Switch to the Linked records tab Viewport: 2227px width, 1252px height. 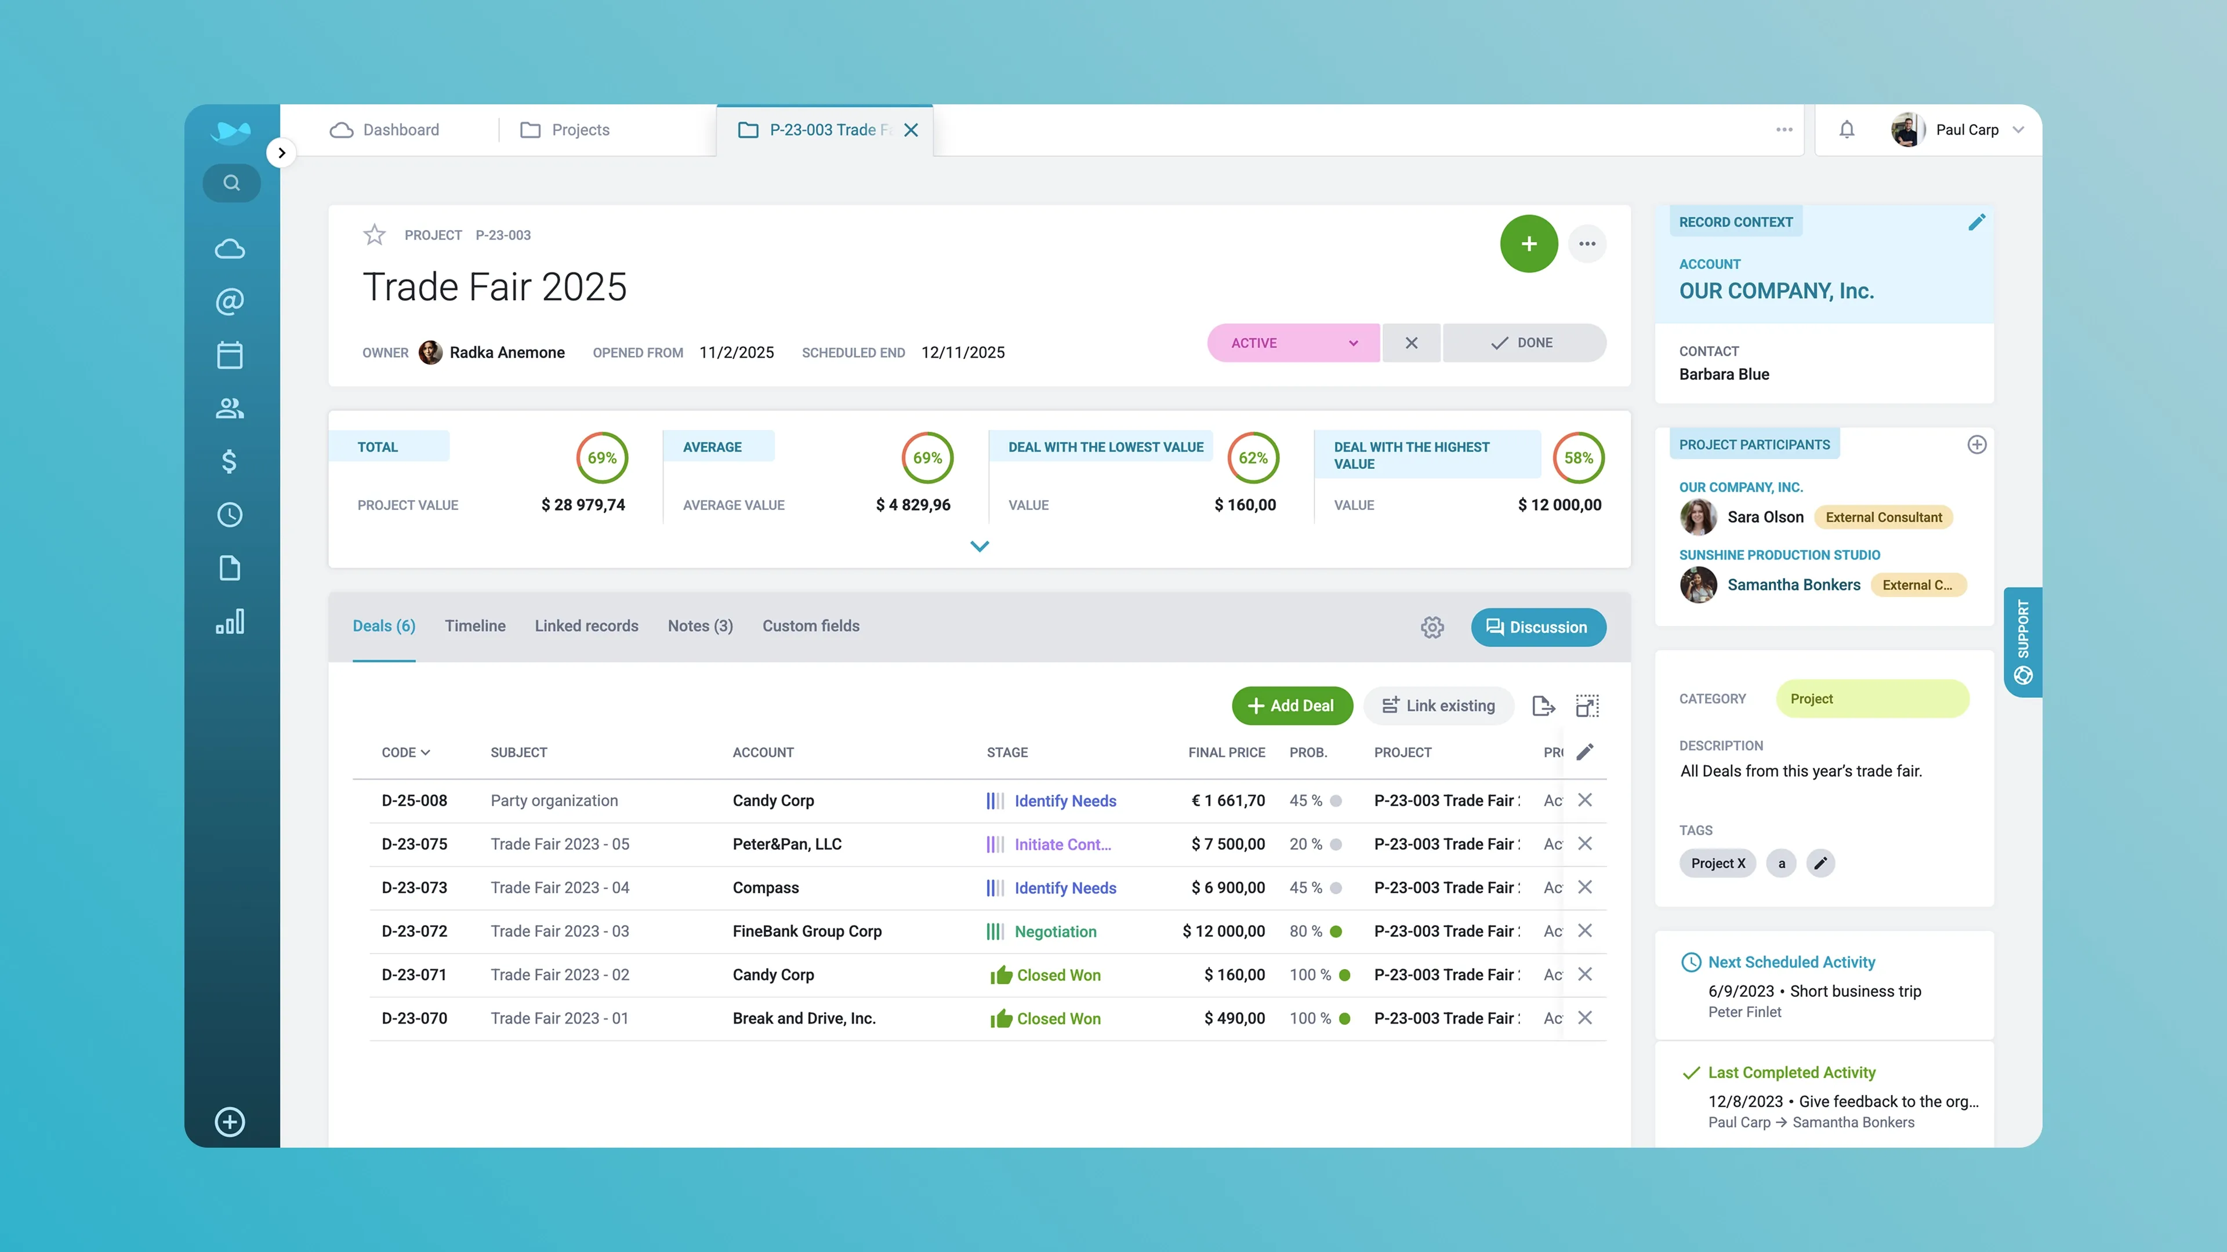point(586,627)
